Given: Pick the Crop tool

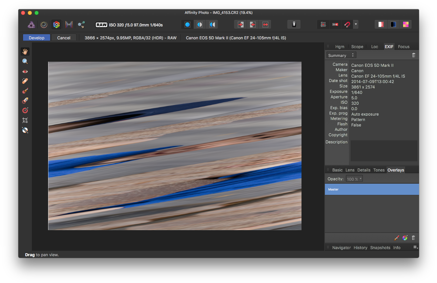Looking at the screenshot, I should click(x=25, y=120).
